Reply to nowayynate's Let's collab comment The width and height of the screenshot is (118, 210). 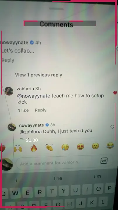(x=8, y=60)
